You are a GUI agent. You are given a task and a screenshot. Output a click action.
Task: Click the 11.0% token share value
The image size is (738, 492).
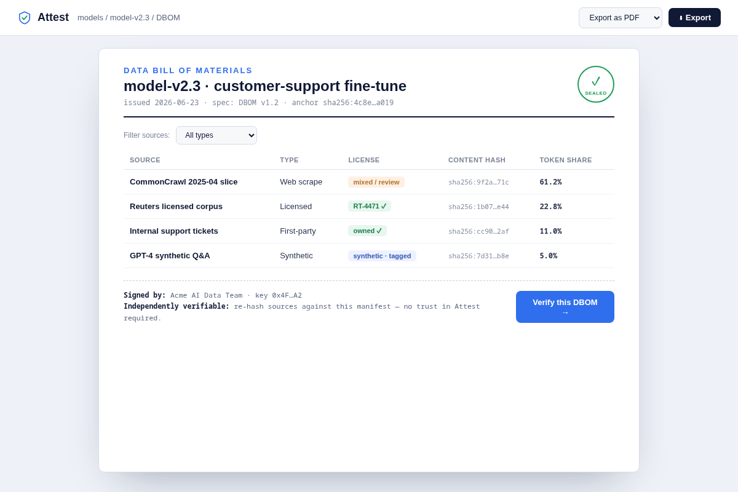point(550,231)
